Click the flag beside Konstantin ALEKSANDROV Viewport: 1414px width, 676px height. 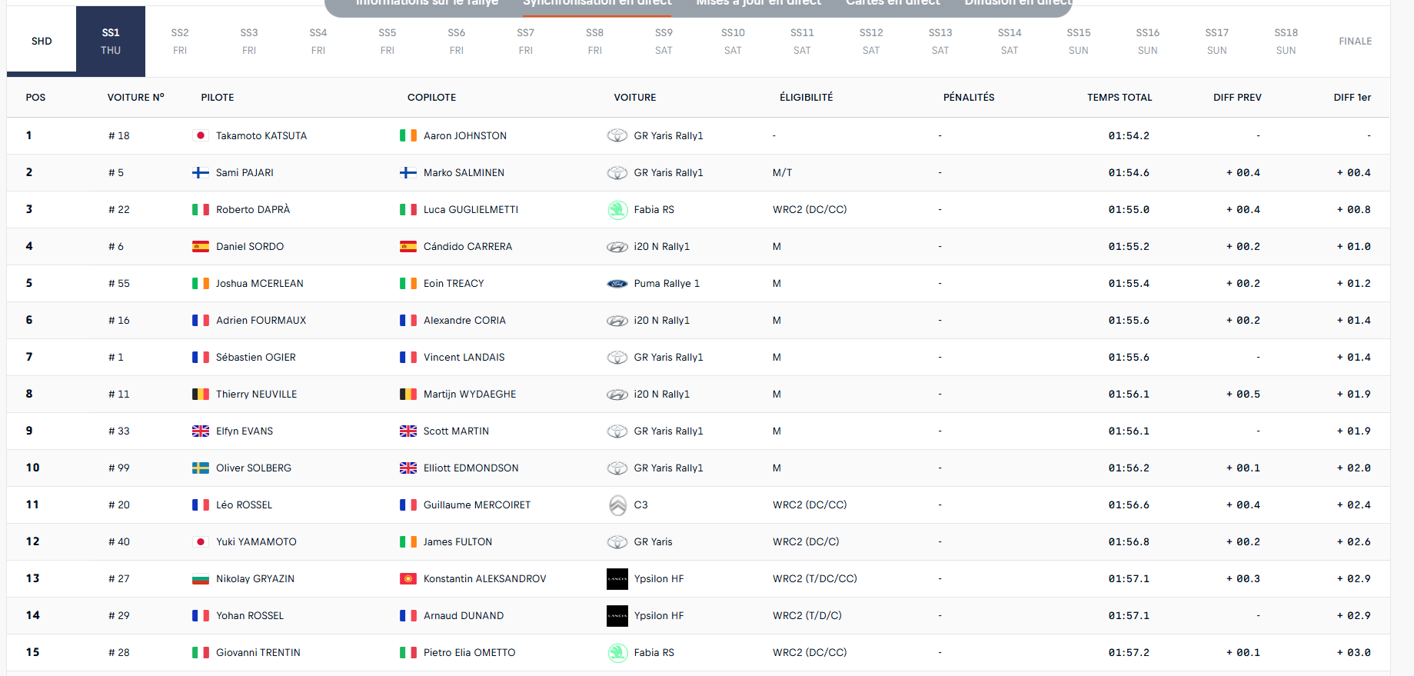(x=408, y=578)
